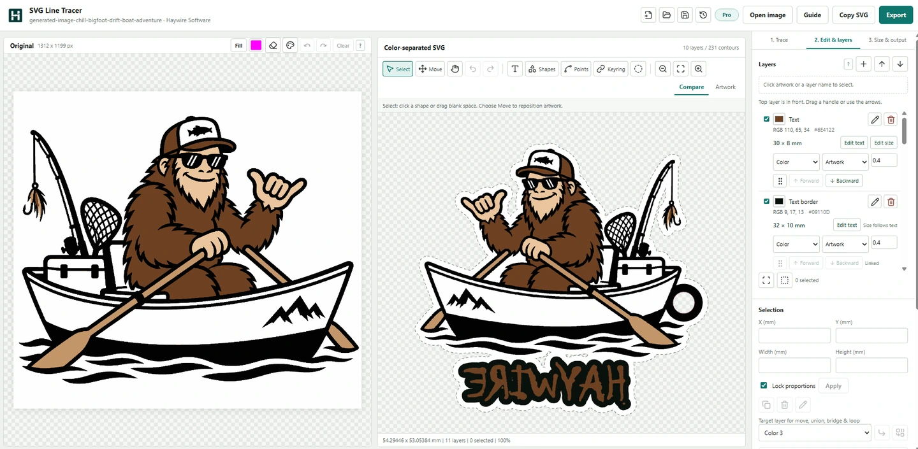Click the Text tool icon
Viewport: 918px width, 449px height.
coord(515,69)
